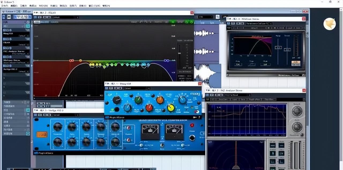The image size is (343, 170).
Task: Click the Mode Split button in the RDeEsser
Action: click(265, 64)
